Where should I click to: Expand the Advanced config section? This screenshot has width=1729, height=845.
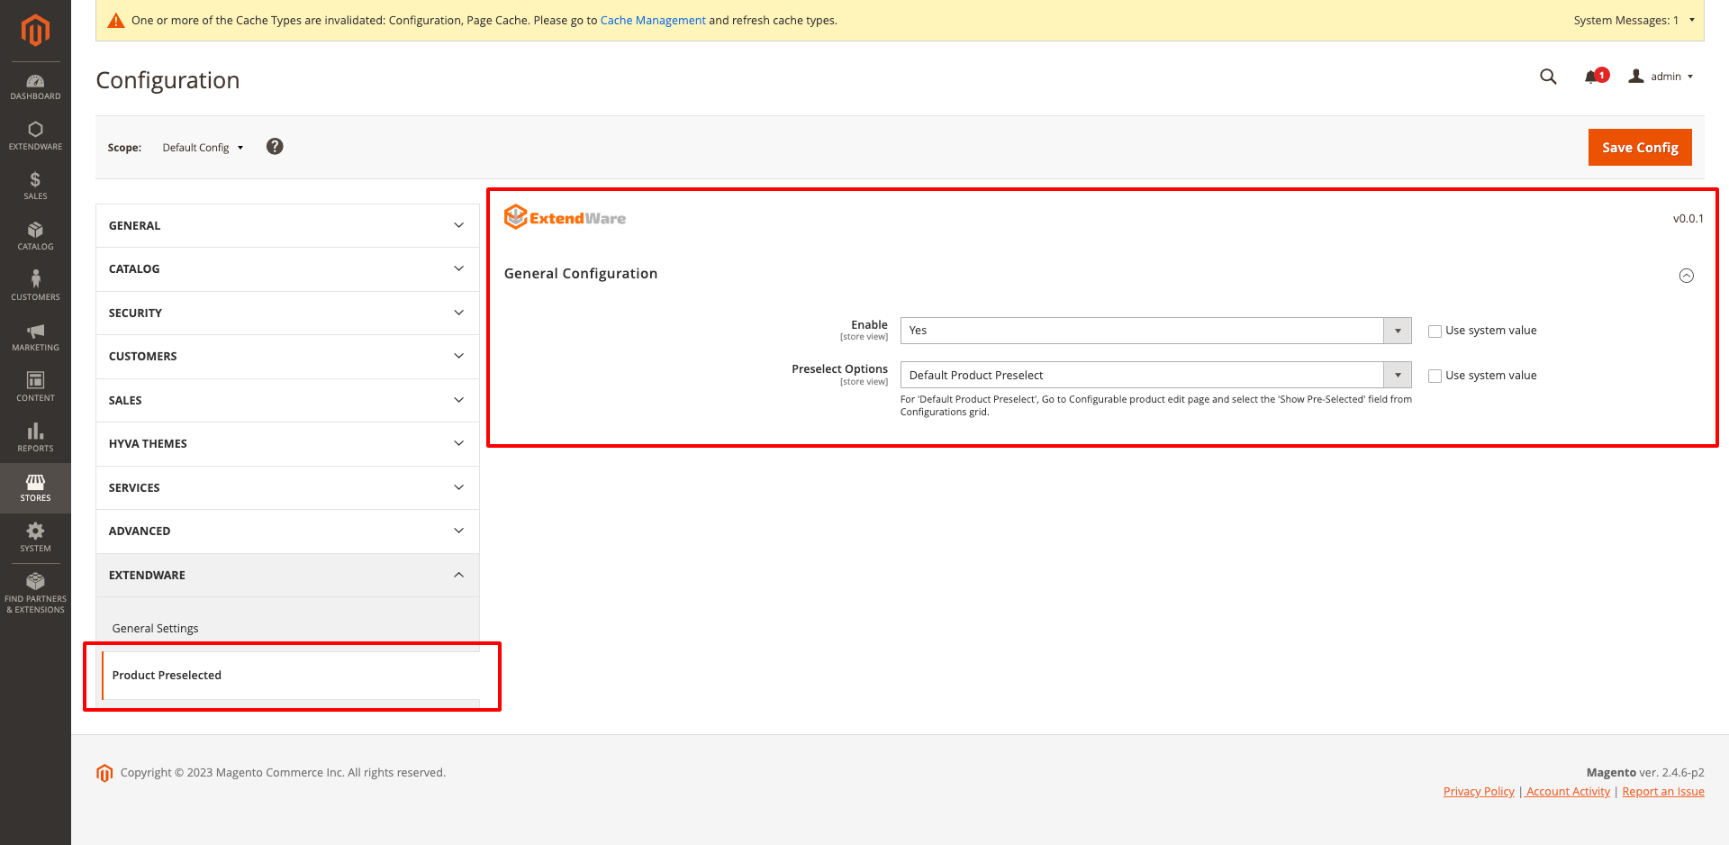287,532
